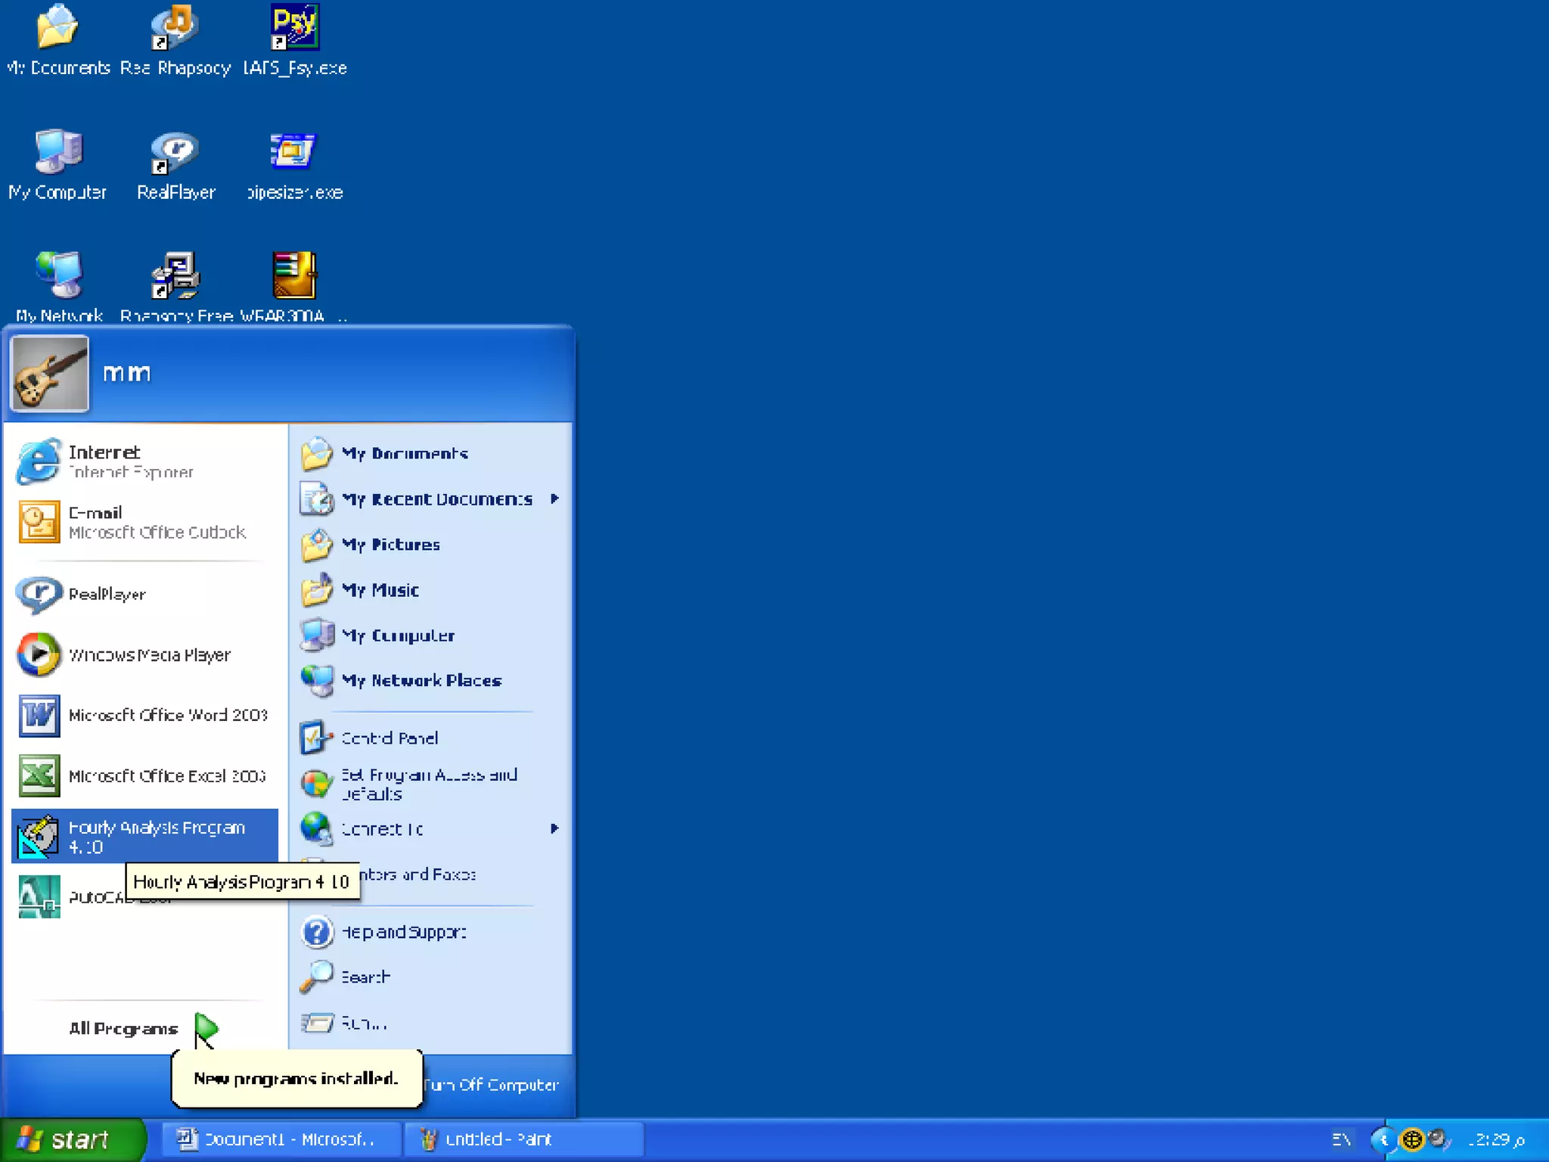The width and height of the screenshot is (1549, 1162).
Task: Click Turn Off Computer
Action: [x=492, y=1085]
